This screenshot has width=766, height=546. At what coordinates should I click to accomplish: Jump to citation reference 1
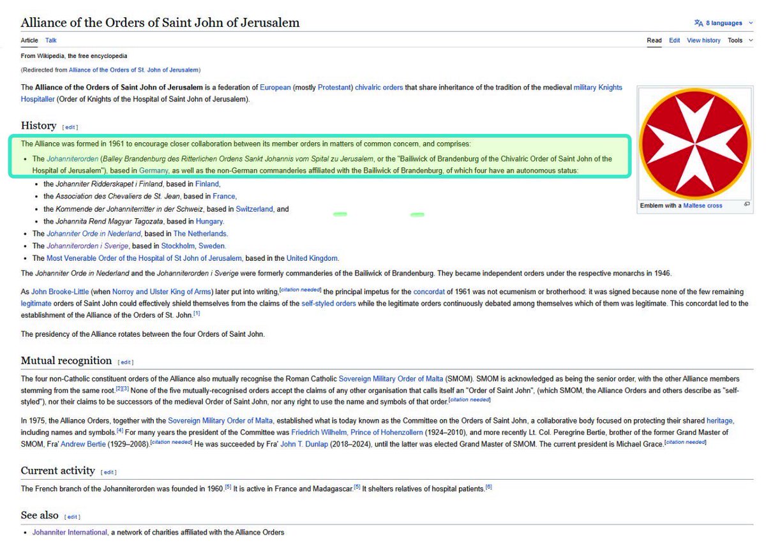pos(197,313)
